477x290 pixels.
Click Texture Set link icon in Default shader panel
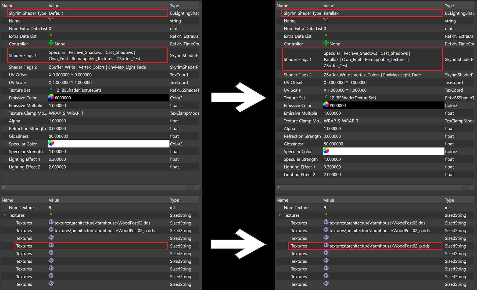(x=51, y=89)
